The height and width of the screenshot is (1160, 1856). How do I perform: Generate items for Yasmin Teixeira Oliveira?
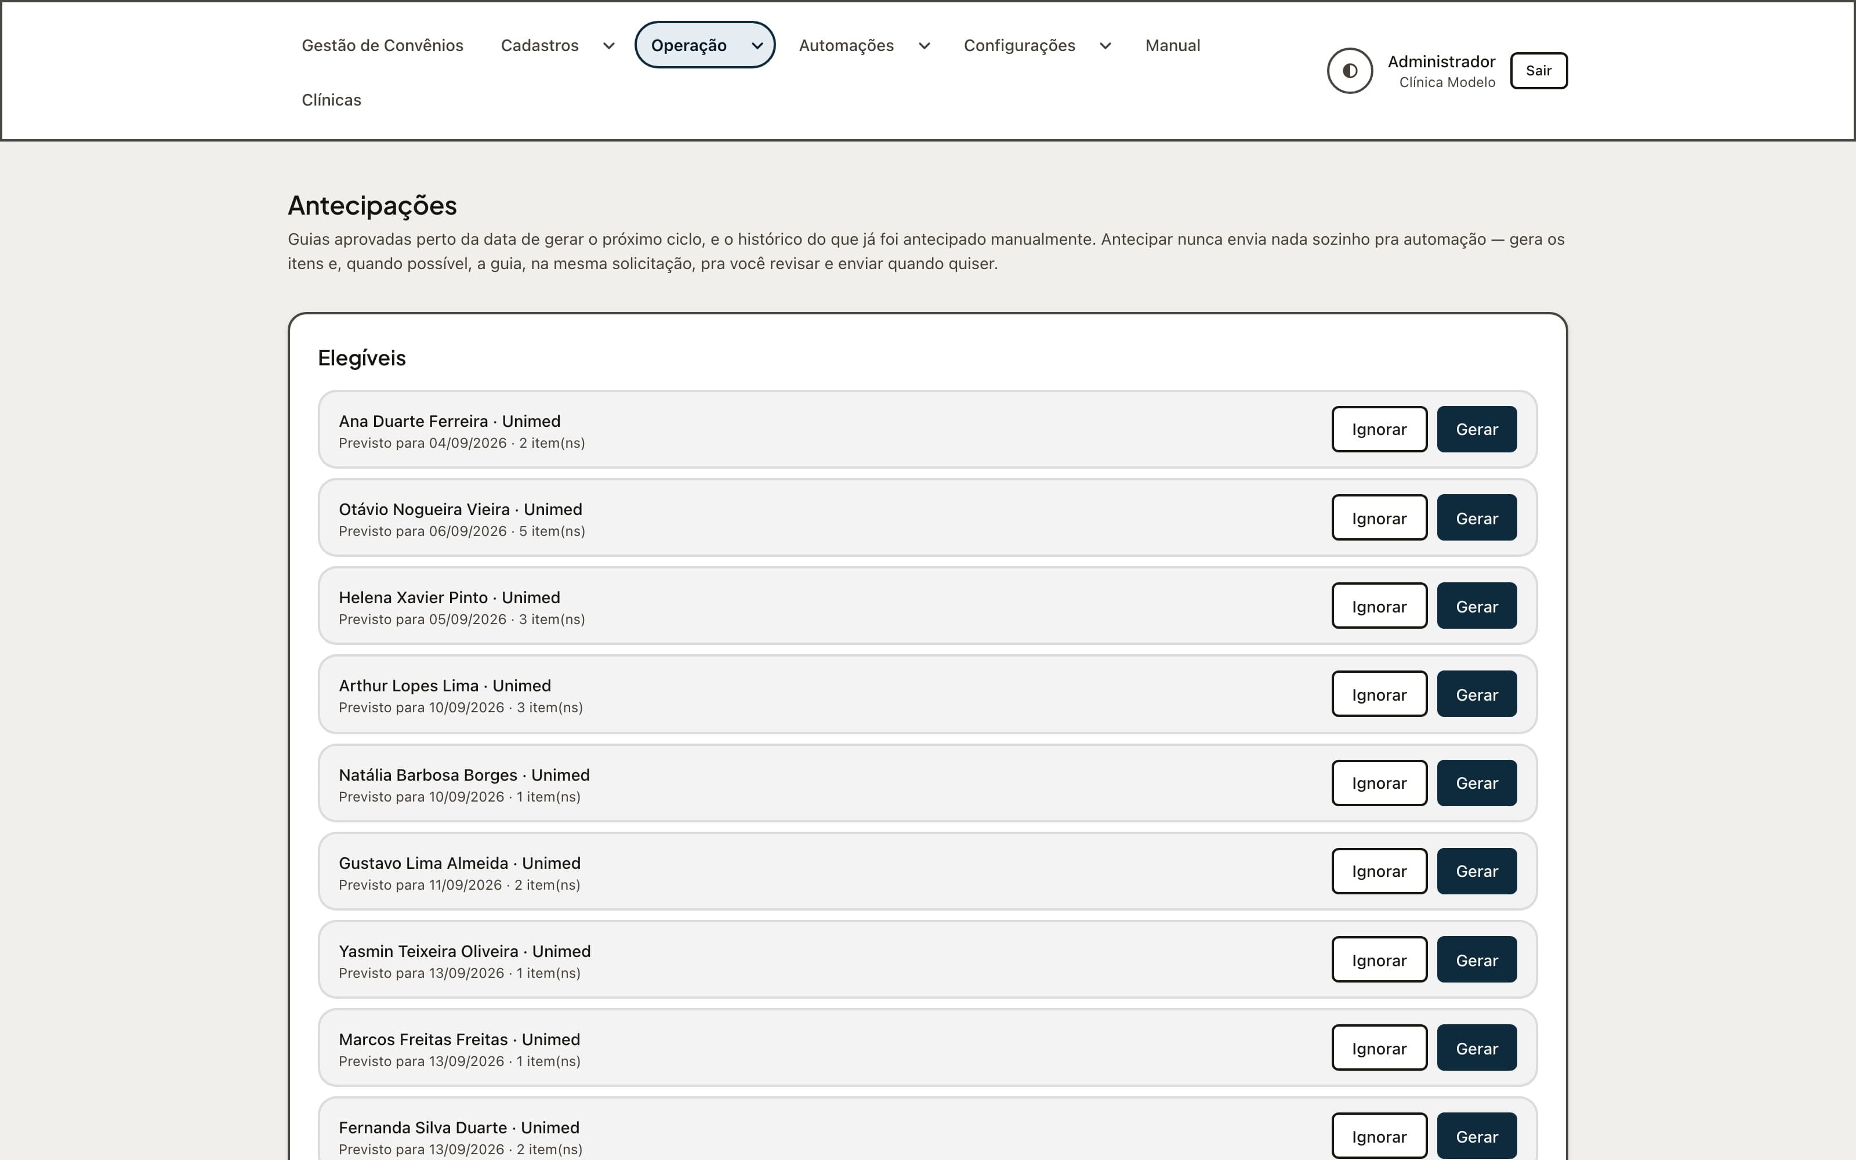(x=1476, y=960)
